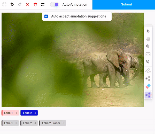Screen dimensions: 155x134
Task: Uncheck Auto accept annotation suggestions checkbox
Action: [46, 16]
